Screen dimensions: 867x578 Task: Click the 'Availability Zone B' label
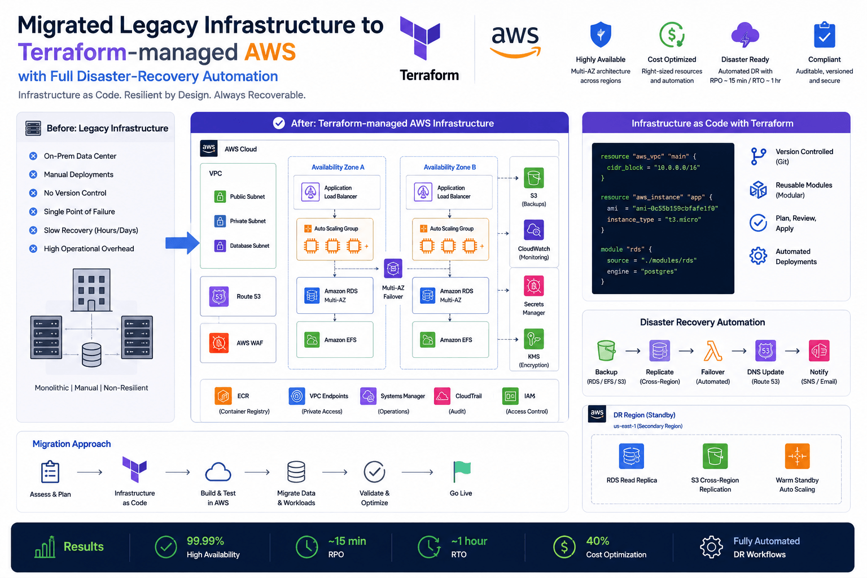pos(450,167)
